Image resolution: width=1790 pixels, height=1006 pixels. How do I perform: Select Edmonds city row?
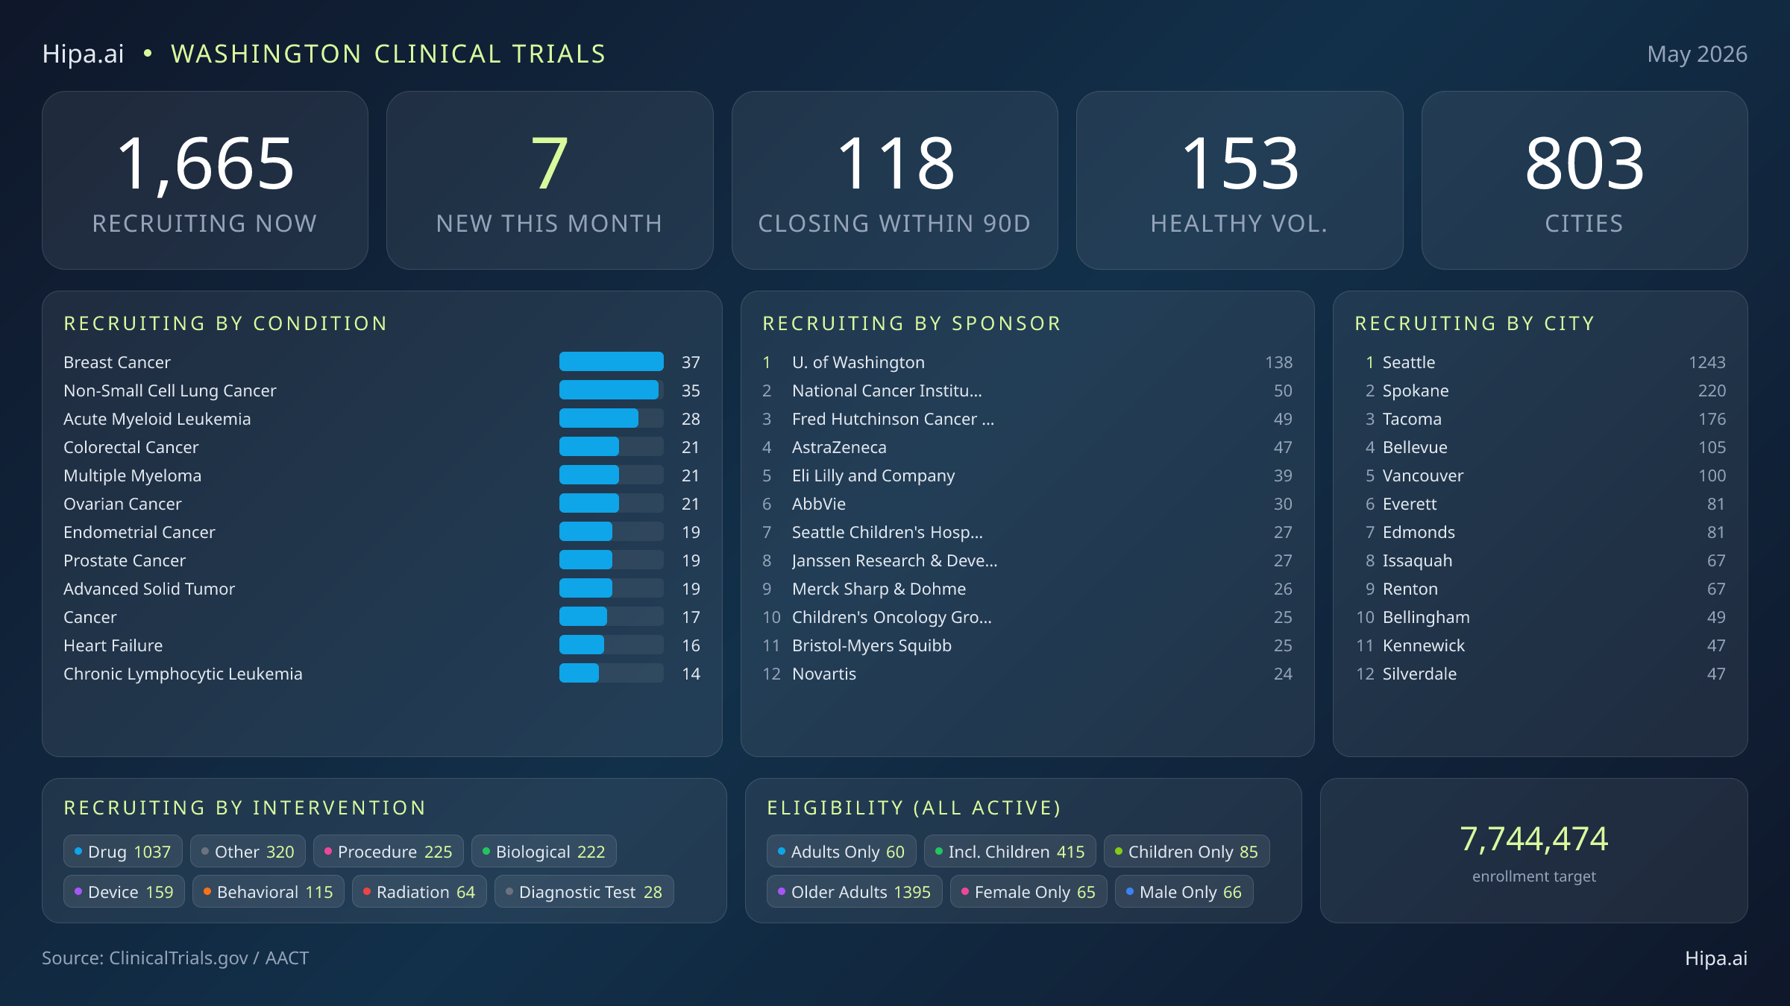pyautogui.click(x=1540, y=531)
